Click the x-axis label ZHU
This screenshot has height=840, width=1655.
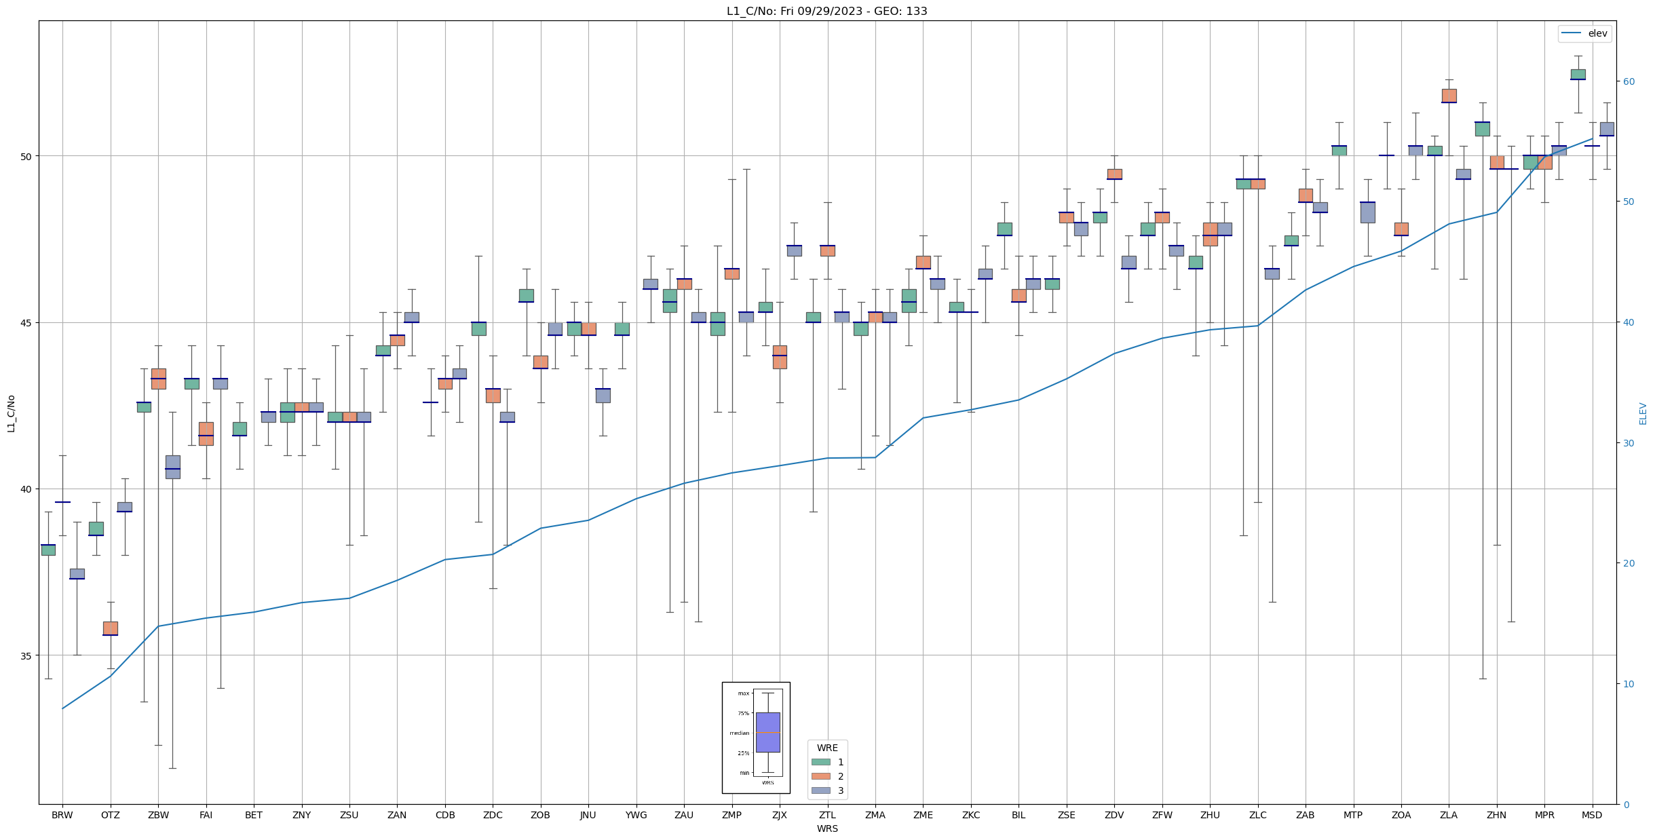[1210, 815]
